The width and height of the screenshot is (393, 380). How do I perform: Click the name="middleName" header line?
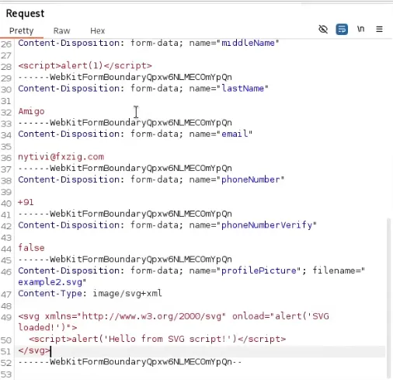(x=148, y=43)
